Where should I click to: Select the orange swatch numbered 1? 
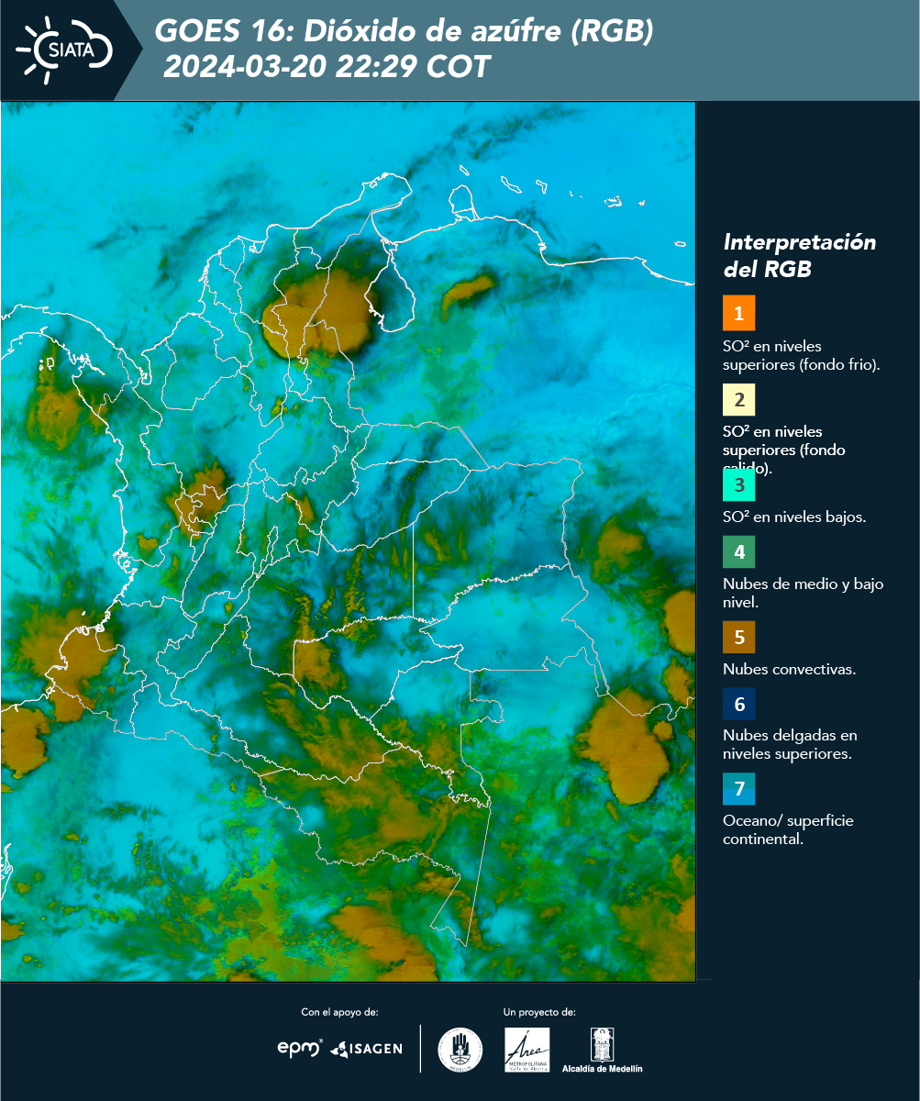(738, 313)
